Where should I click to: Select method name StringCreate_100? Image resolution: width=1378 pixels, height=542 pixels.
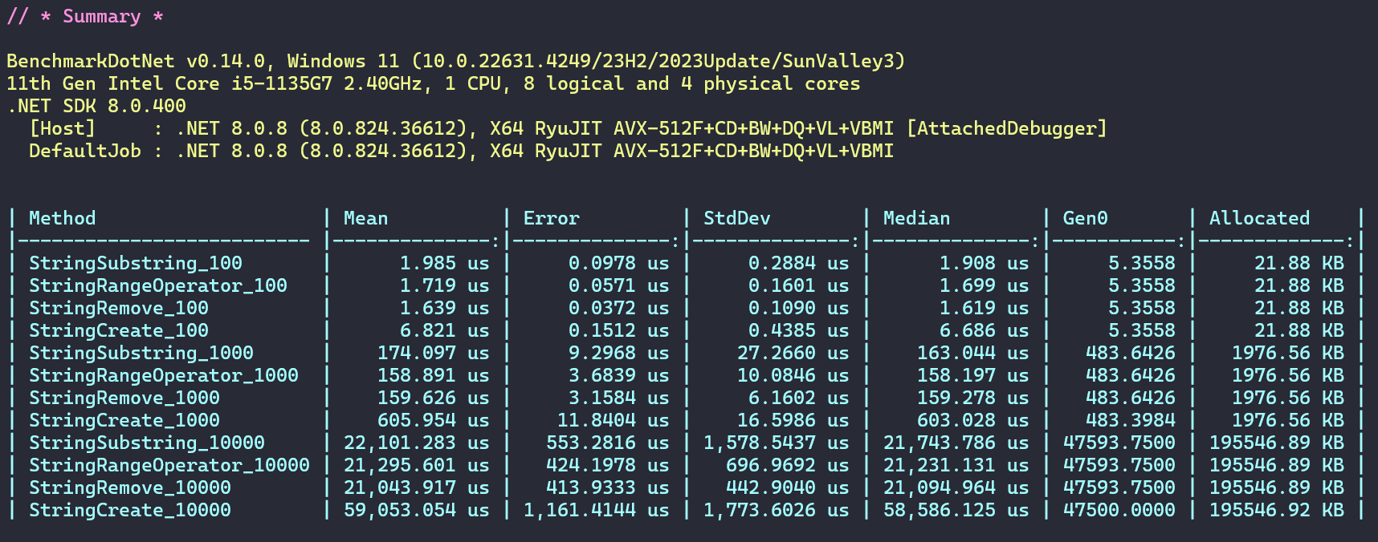point(119,330)
